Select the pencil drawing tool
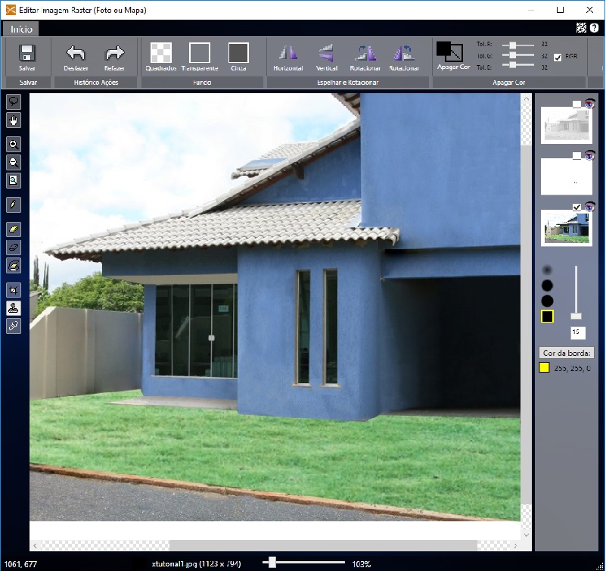 click(14, 204)
